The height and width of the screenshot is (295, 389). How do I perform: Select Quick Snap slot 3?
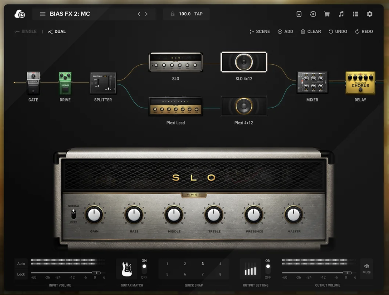coord(202,264)
